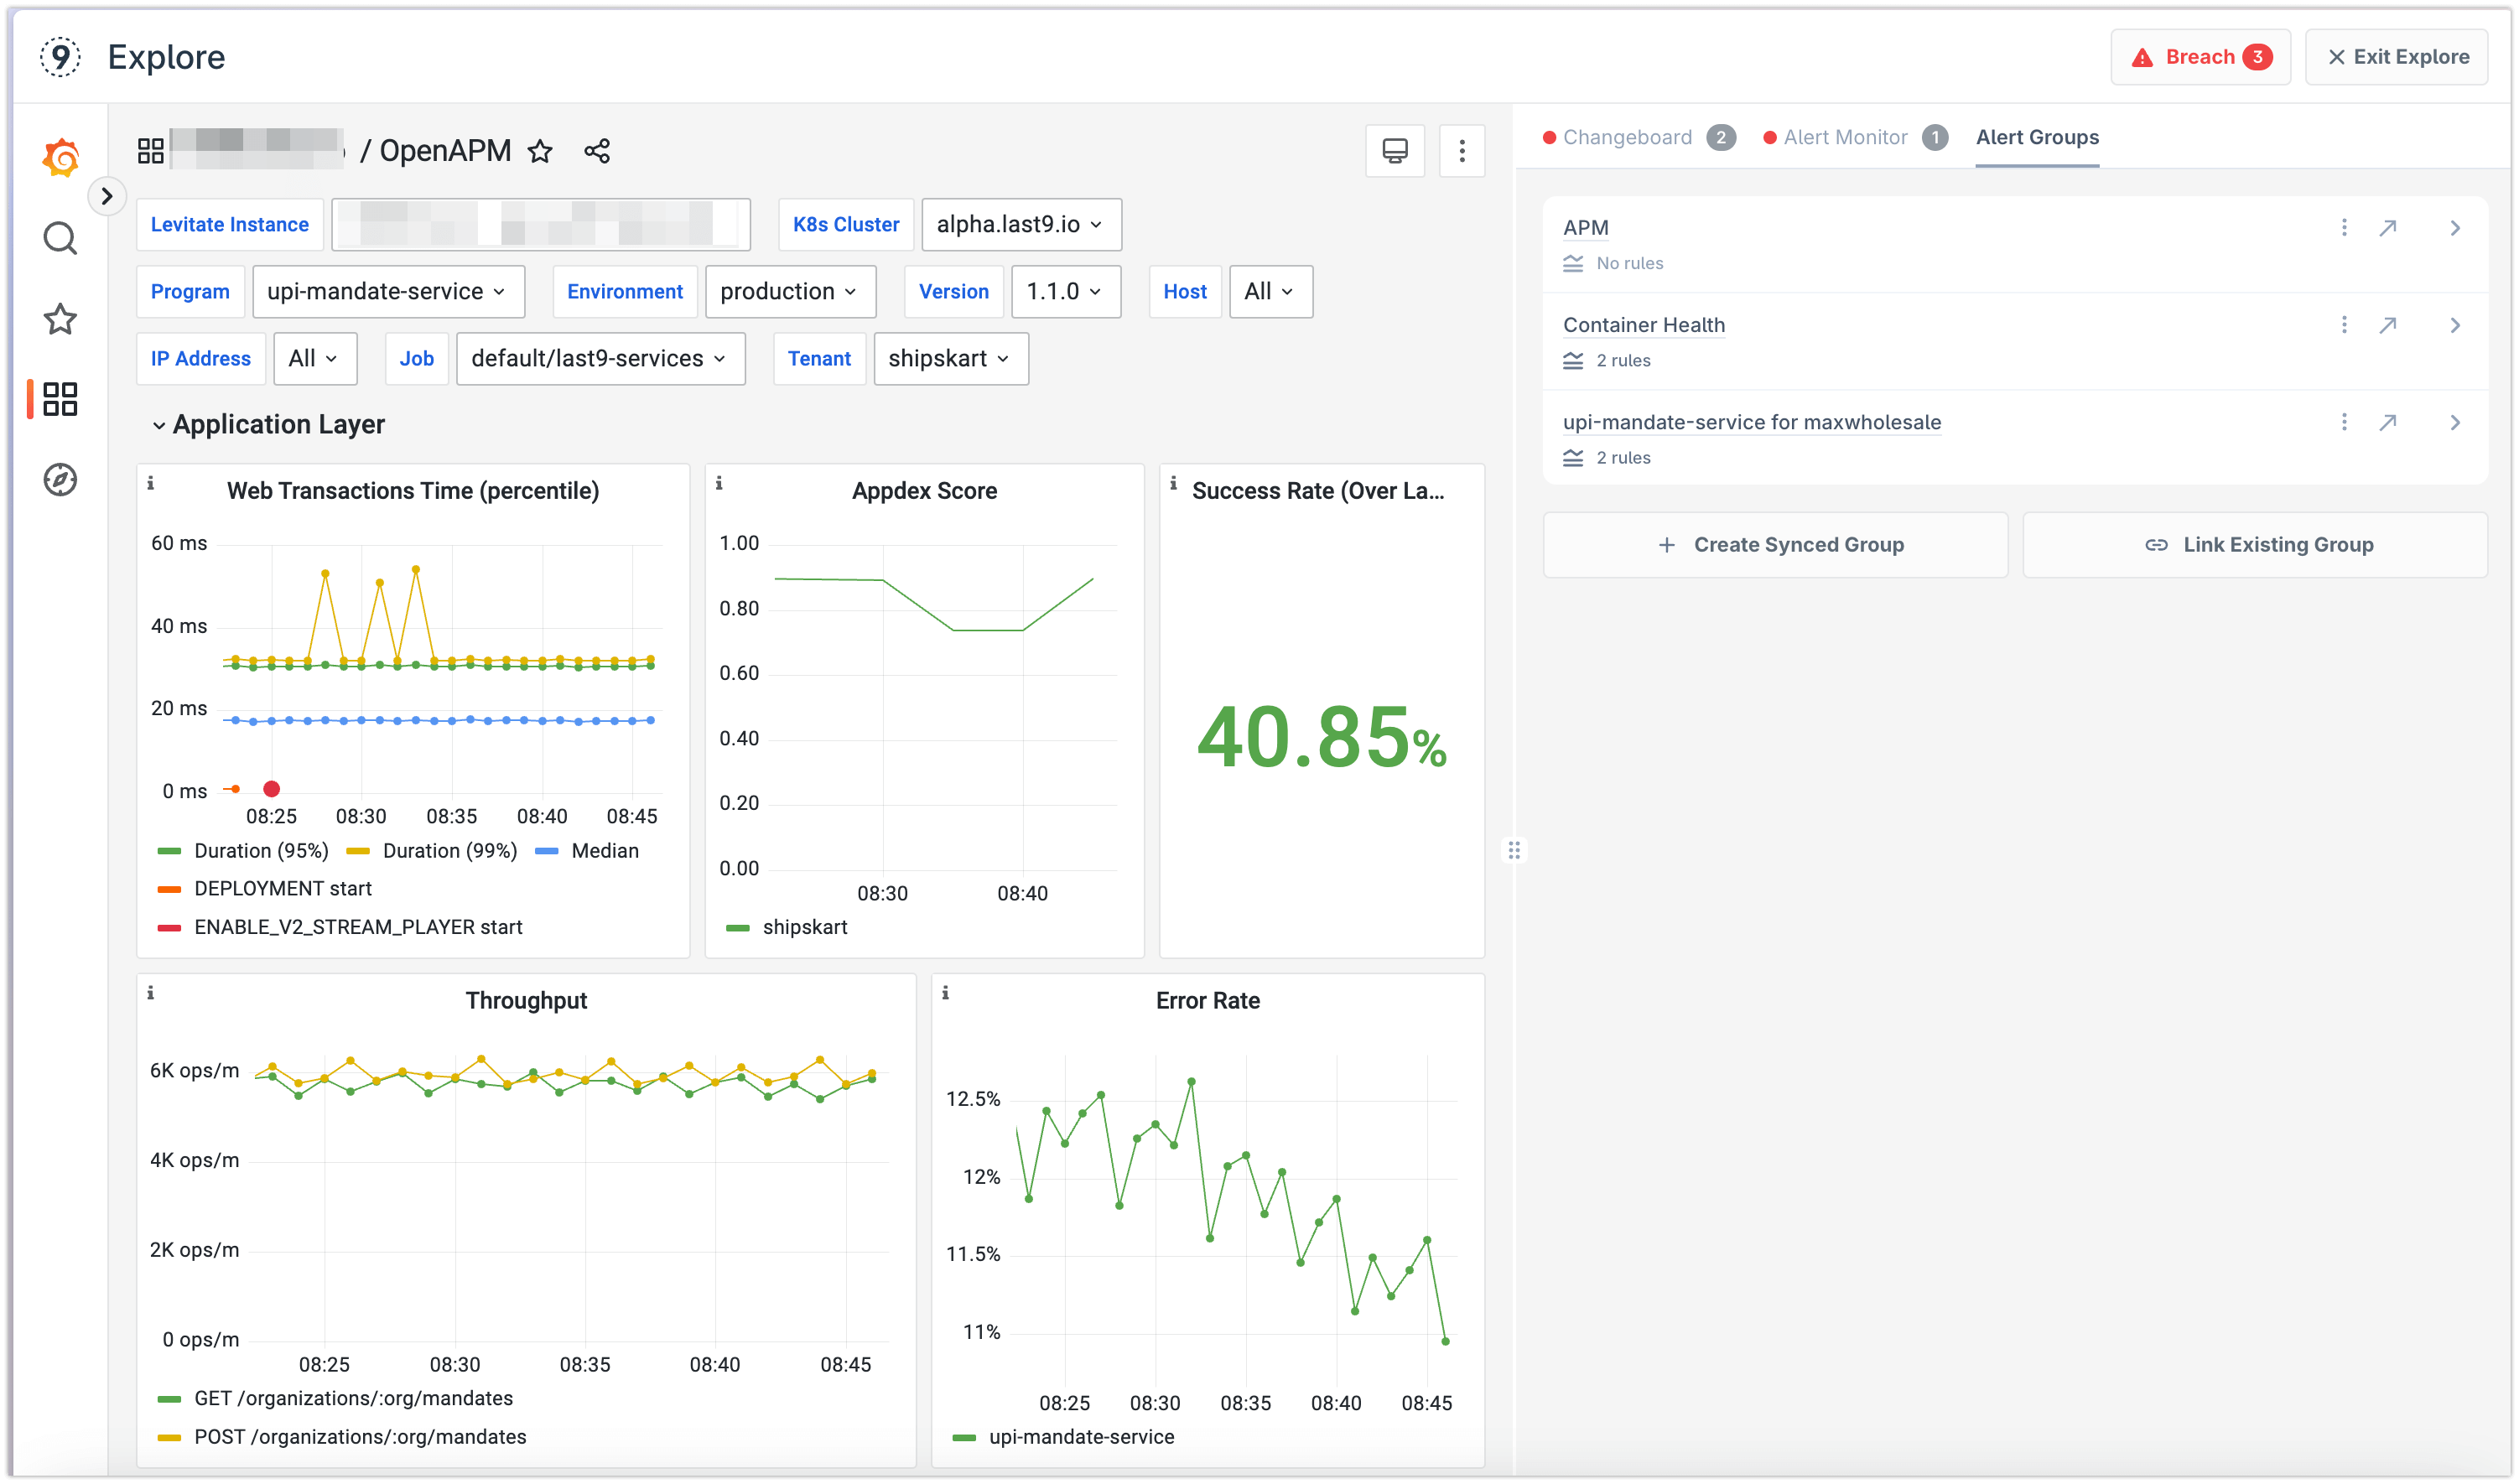2519x1484 pixels.
Task: Open the Explore compass icon in sidebar
Action: pos(60,480)
